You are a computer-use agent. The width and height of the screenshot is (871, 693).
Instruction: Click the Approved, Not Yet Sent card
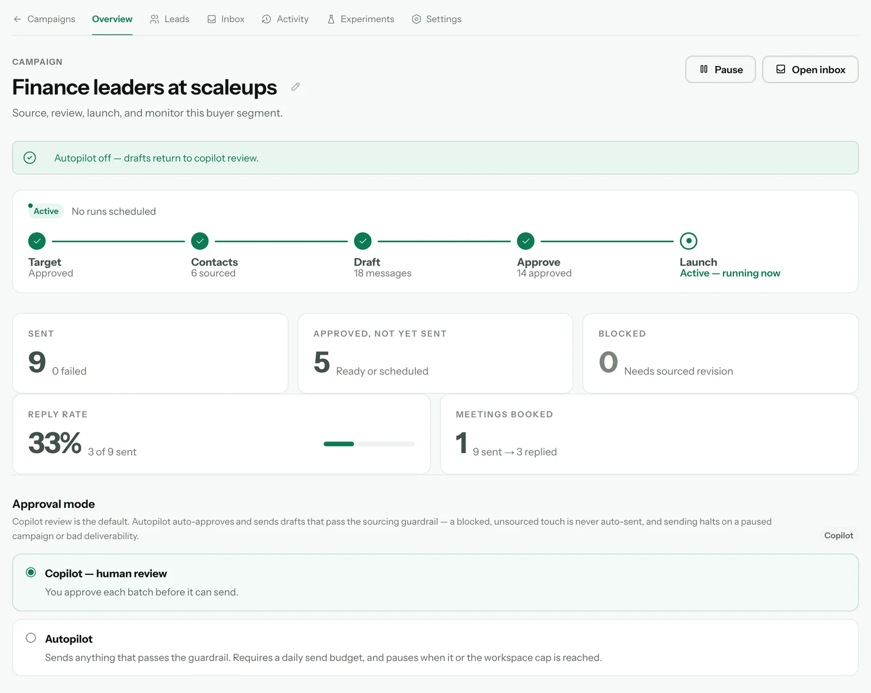pos(436,353)
